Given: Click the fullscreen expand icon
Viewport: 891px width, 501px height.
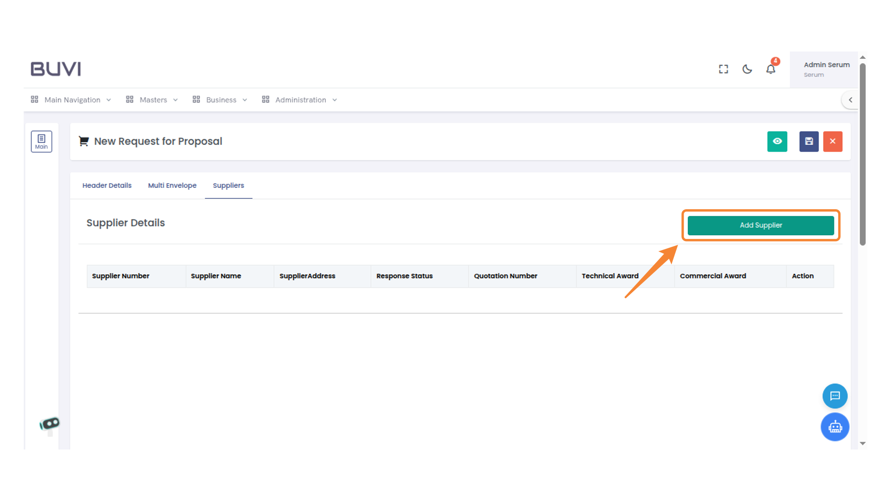Looking at the screenshot, I should 723,69.
